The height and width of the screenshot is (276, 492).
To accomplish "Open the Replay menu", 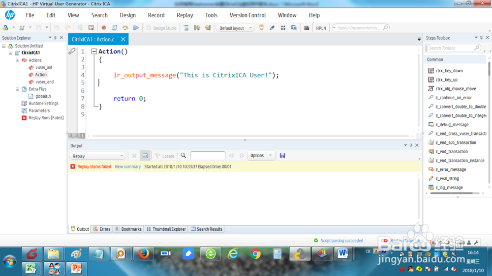I will [185, 15].
